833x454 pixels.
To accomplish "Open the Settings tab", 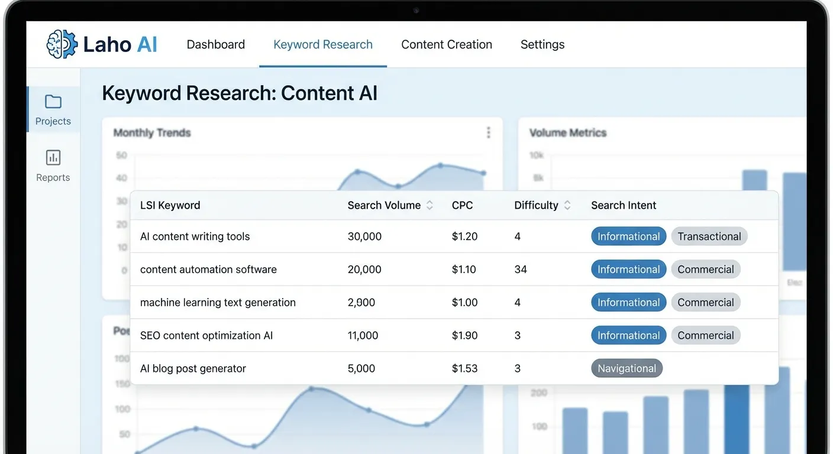I will click(542, 44).
